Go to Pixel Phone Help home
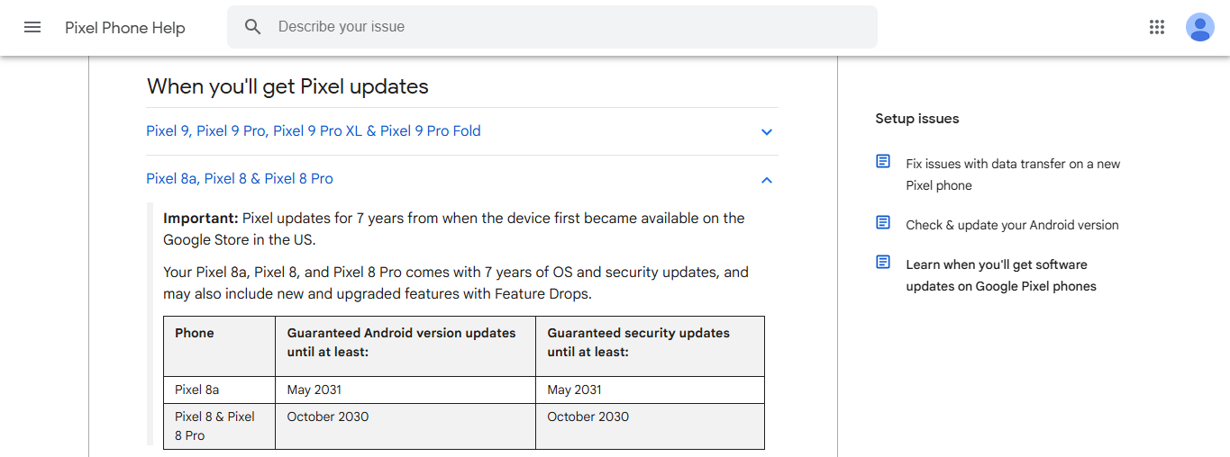The image size is (1230, 457). (x=125, y=28)
